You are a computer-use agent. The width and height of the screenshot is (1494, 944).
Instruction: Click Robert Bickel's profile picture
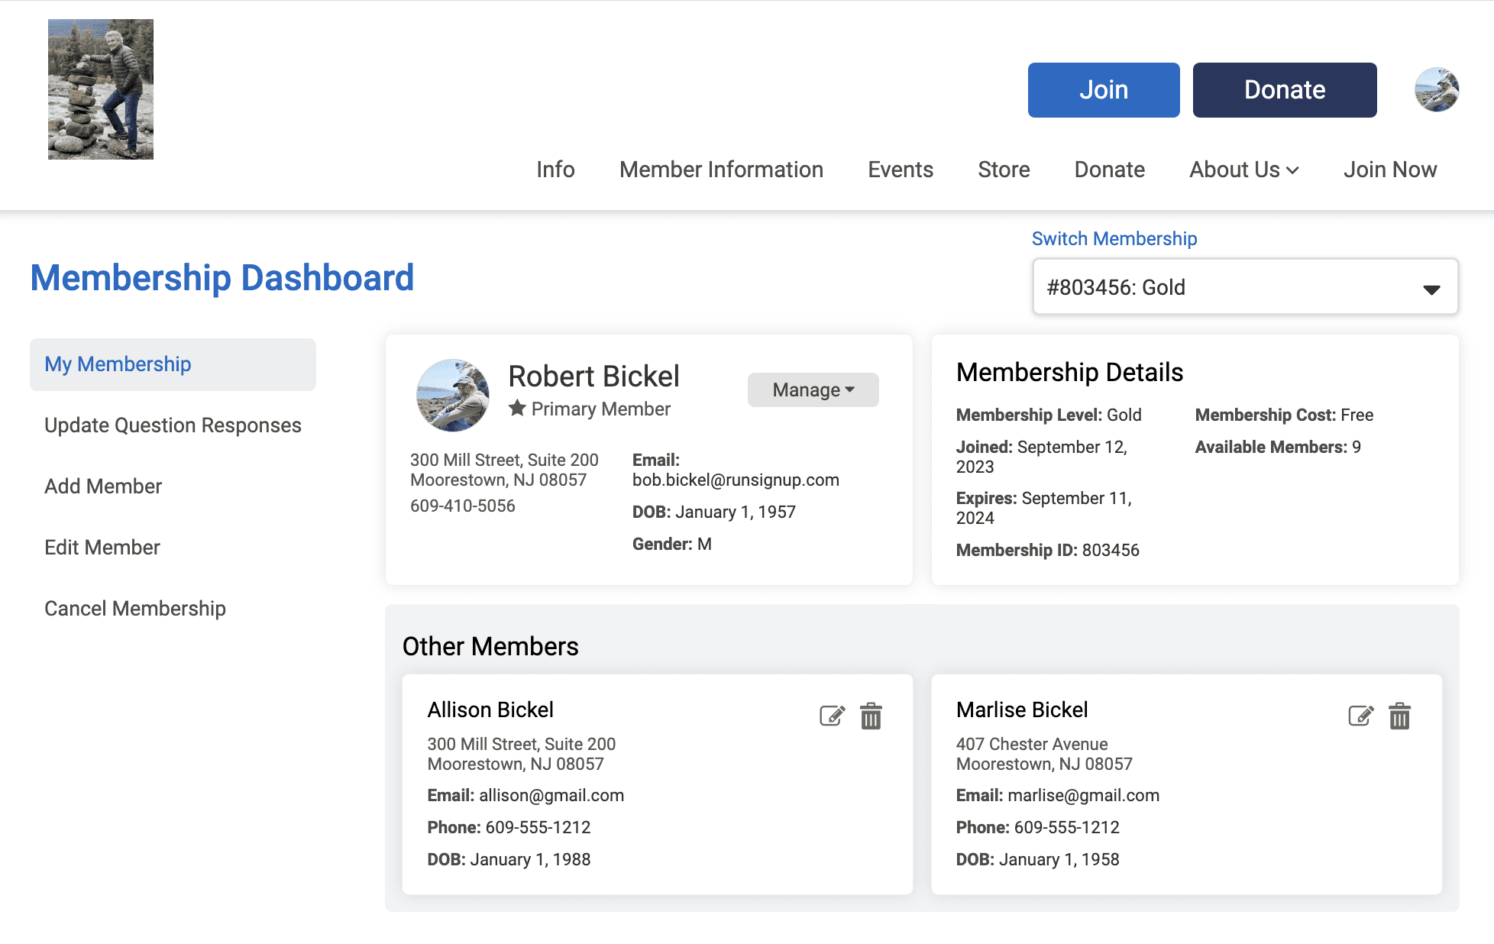453,395
